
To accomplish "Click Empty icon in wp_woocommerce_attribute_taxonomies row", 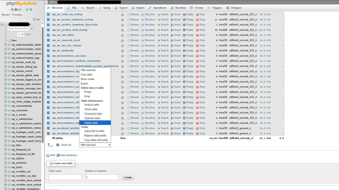I will coord(184,61).
